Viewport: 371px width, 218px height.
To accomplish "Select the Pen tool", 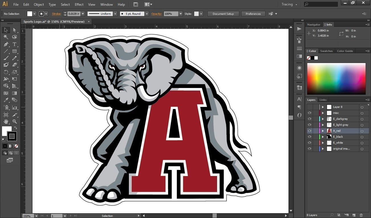I will point(6,44).
